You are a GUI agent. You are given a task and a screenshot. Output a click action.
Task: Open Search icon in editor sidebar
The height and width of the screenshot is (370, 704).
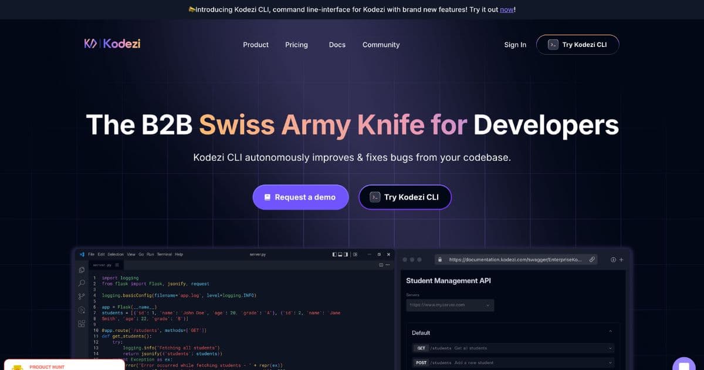82,283
